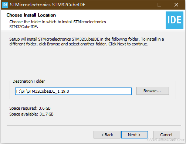Click the window title 'STMicroelectronics STM32CubeIDE'
The height and width of the screenshot is (144, 186).
(x=48, y=5)
